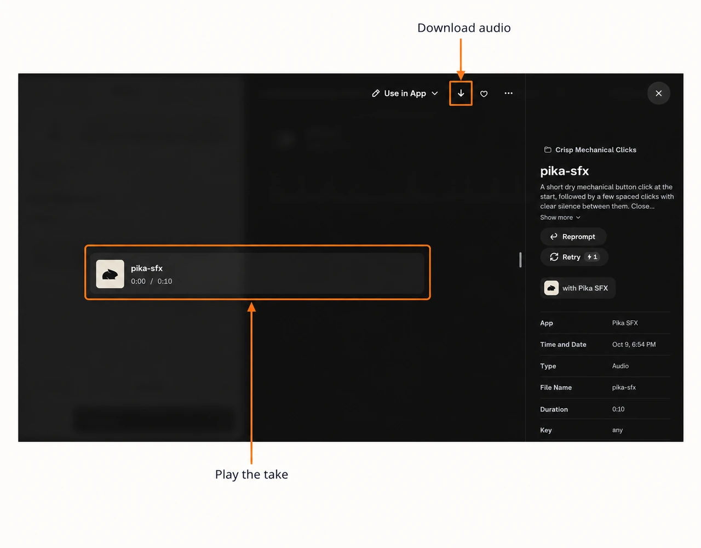This screenshot has height=548, width=701.
Task: Click the Oct 9, 6:54 PM value
Action: pos(634,344)
